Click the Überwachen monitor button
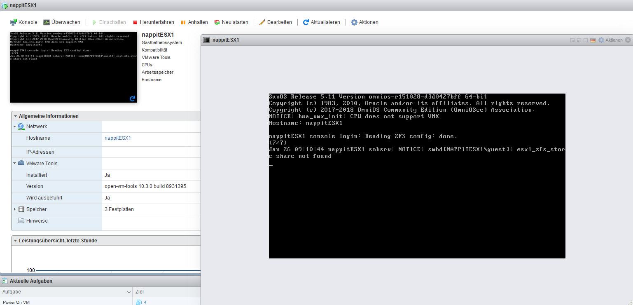Viewport: 633px width, 305px height. tap(62, 22)
